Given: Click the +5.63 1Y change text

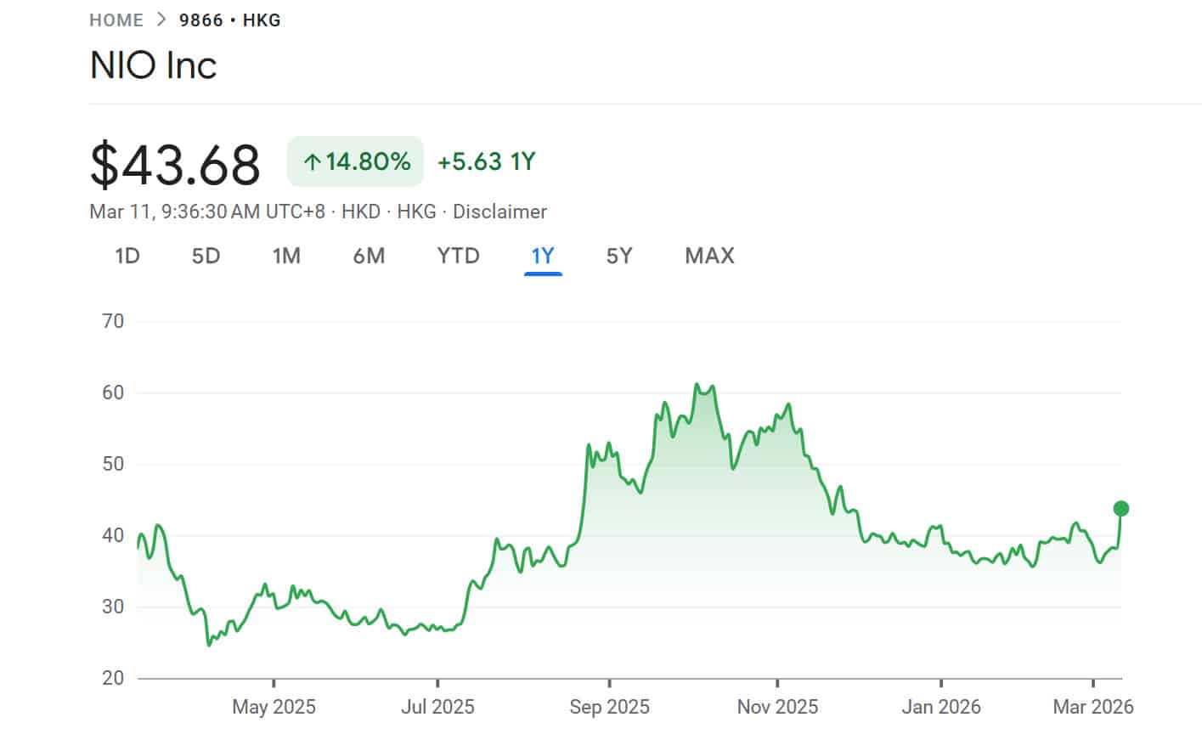Looking at the screenshot, I should (486, 161).
